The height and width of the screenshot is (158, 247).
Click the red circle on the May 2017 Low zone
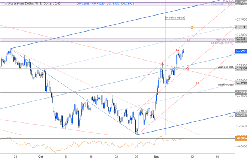(188, 40)
